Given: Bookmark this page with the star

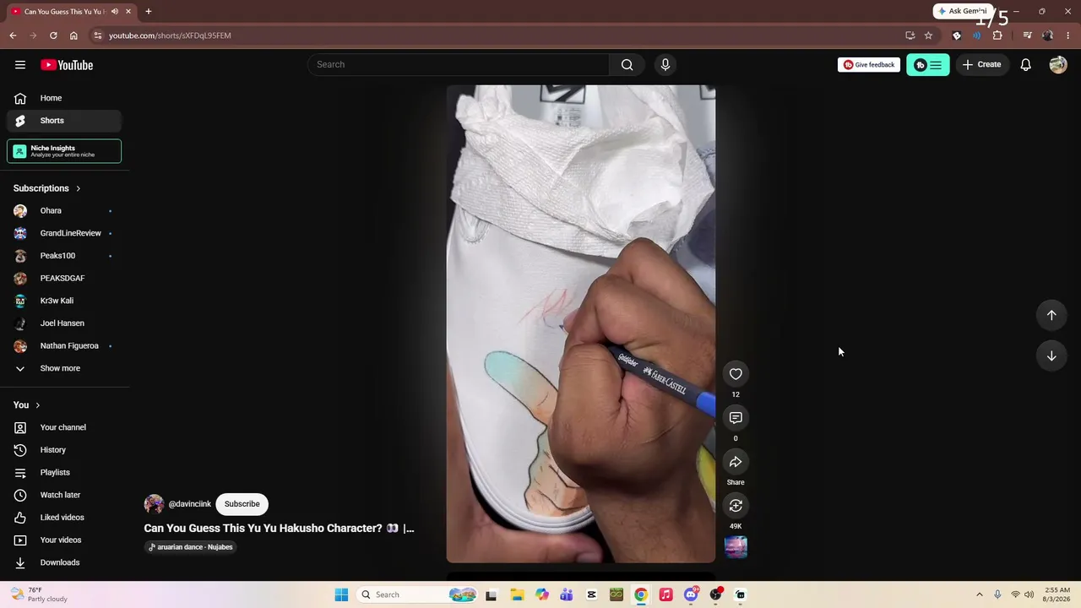Looking at the screenshot, I should coord(928,35).
